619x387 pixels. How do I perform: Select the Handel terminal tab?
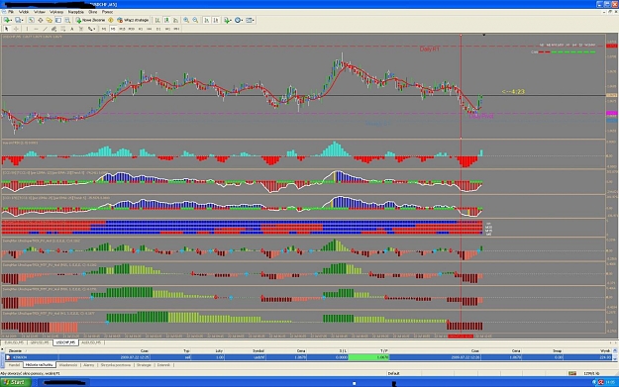pos(15,365)
